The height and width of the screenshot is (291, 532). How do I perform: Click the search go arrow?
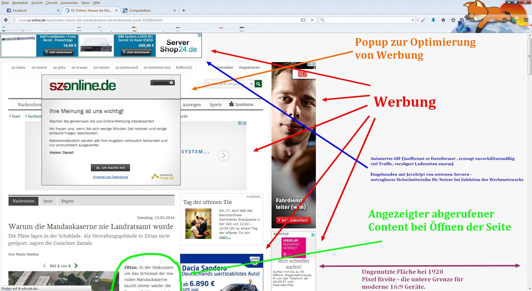(x=412, y=20)
